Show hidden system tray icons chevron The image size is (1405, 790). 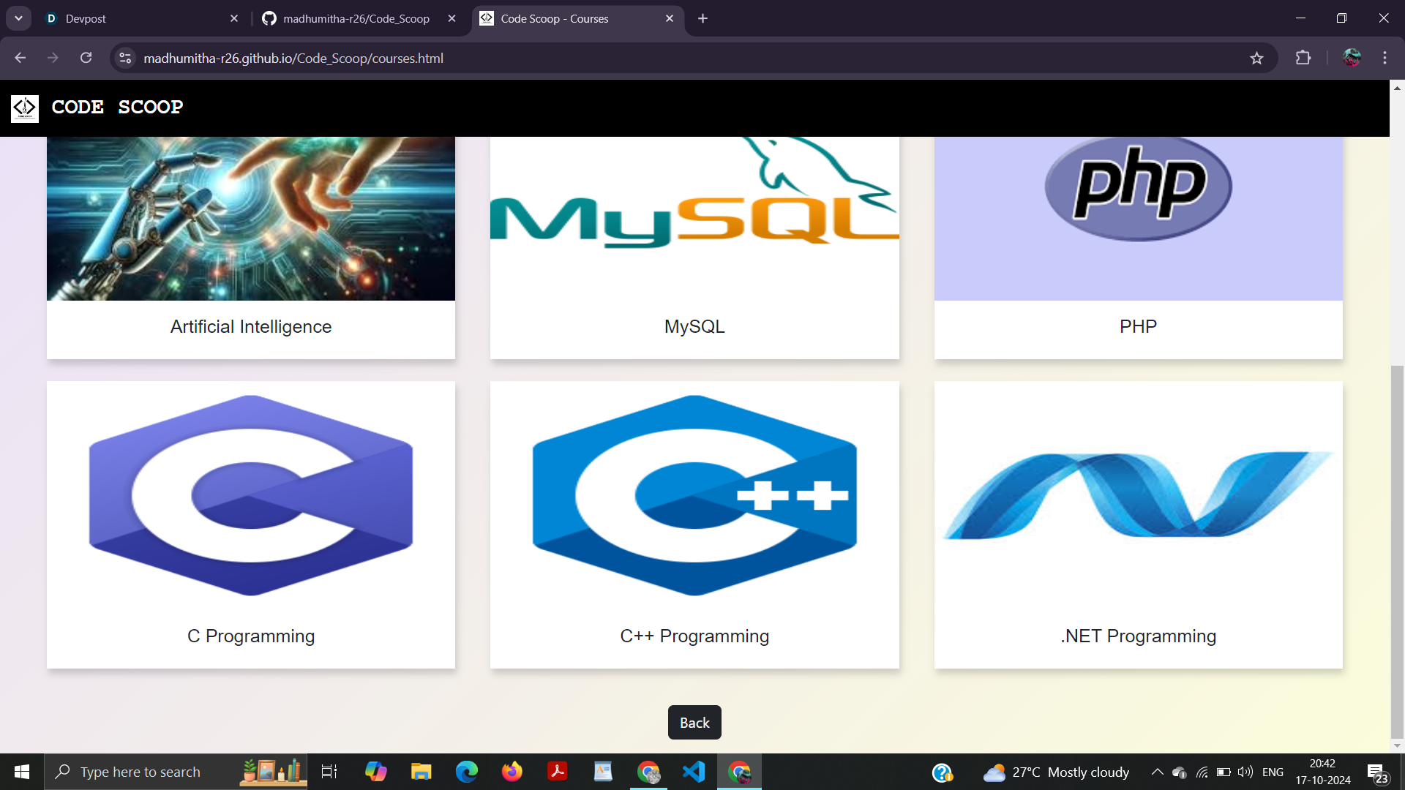point(1157,772)
